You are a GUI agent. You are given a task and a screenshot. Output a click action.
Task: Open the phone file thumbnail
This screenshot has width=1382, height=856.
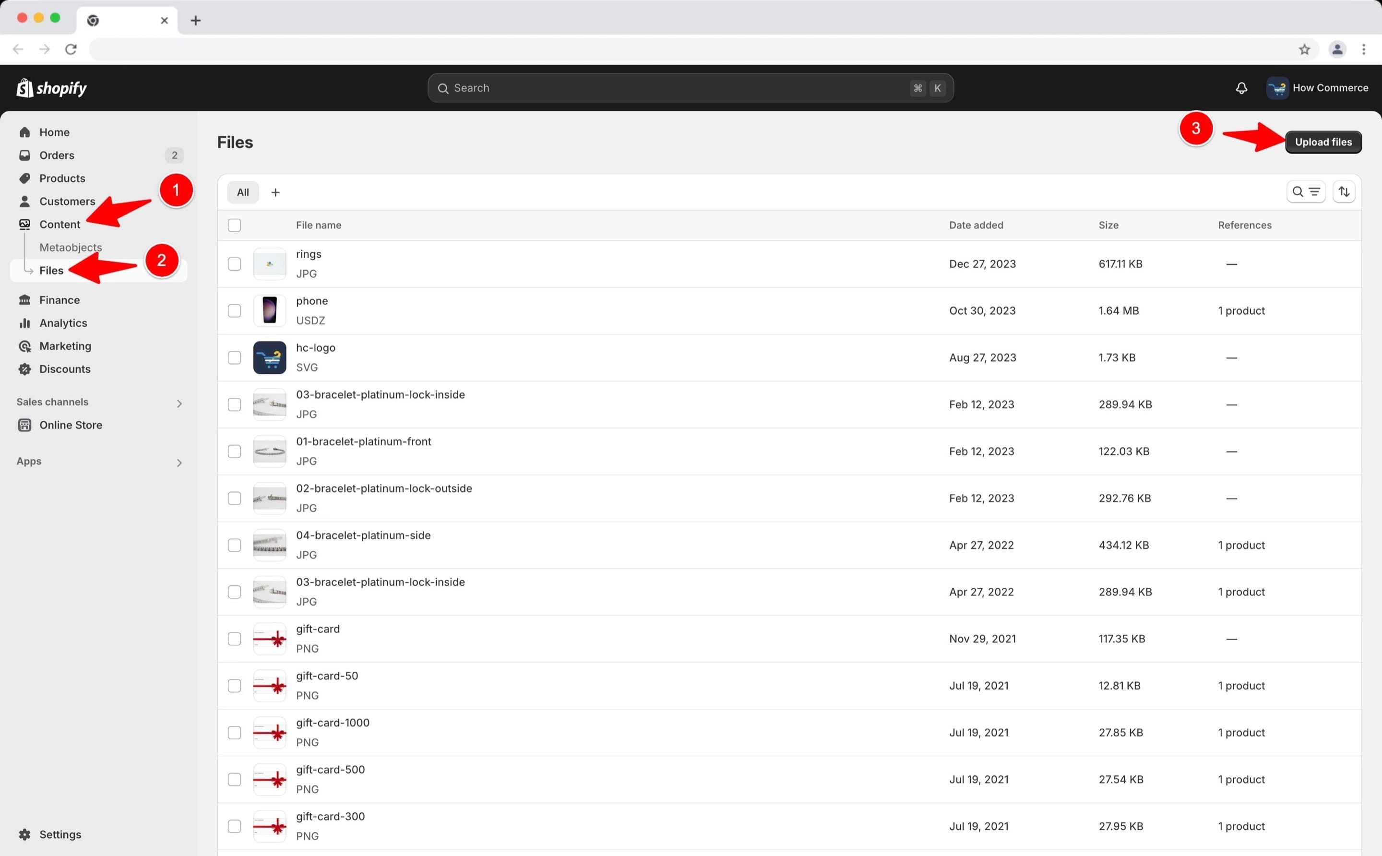pyautogui.click(x=270, y=311)
